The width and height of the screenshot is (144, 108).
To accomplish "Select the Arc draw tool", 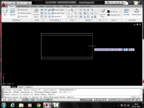I will coord(76,10).
